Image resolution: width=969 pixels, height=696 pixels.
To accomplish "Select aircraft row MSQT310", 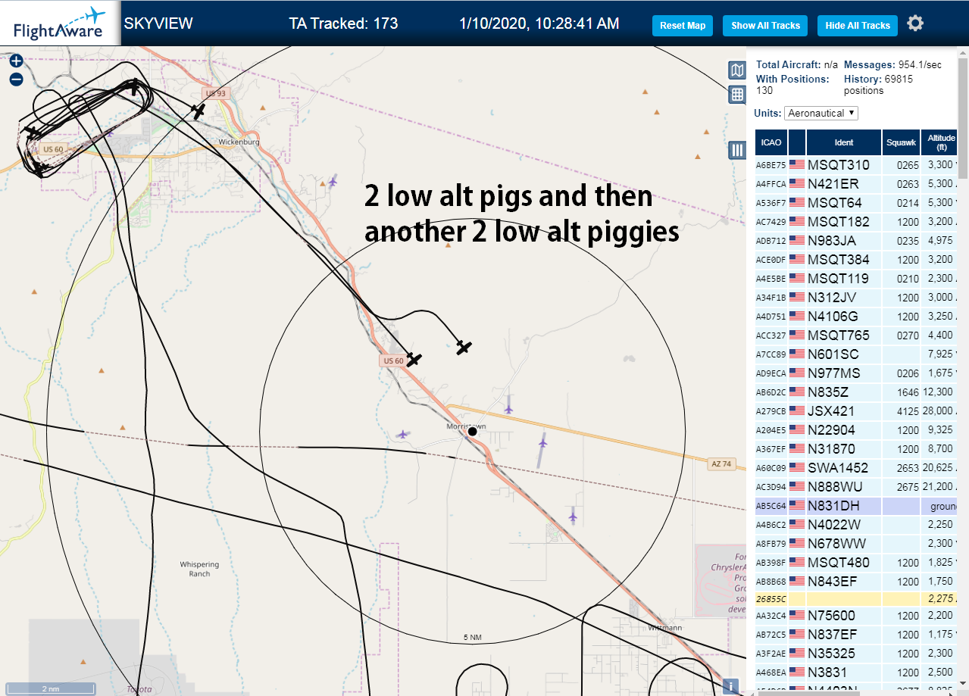I will point(856,164).
